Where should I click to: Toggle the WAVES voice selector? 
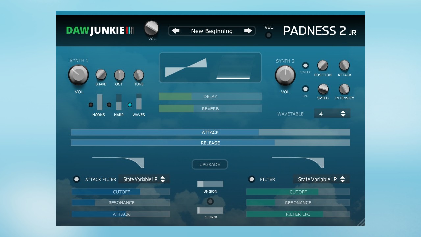(x=130, y=105)
